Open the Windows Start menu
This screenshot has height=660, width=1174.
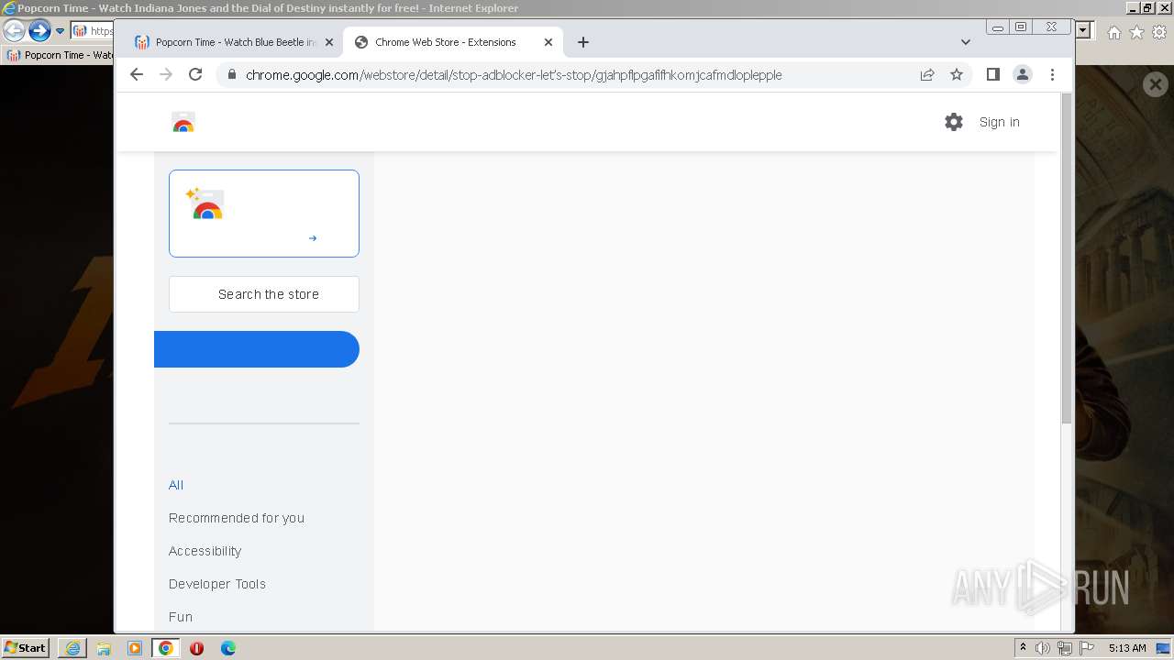tap(26, 647)
